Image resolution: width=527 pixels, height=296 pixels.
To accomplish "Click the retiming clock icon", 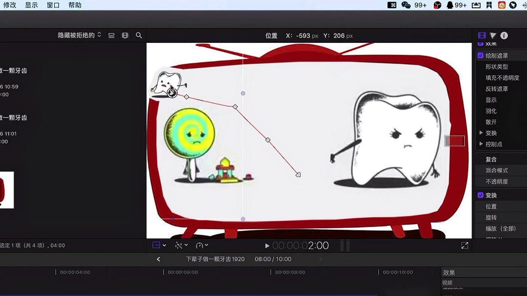I will click(200, 245).
